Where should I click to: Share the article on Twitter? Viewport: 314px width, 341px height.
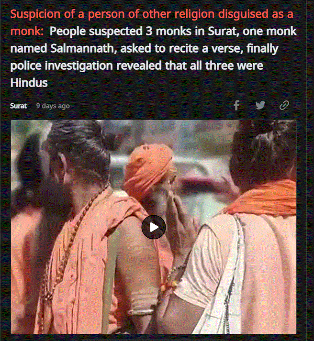point(260,105)
